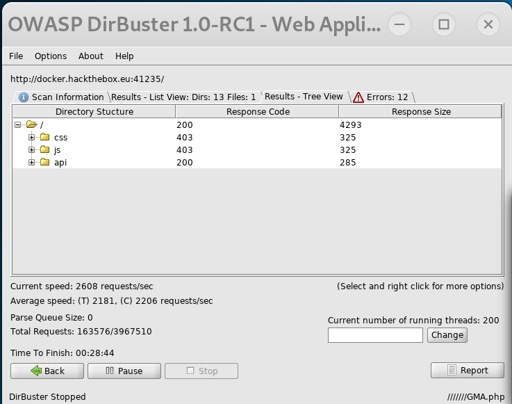The width and height of the screenshot is (512, 404).
Task: Click the 200 response code for api
Action: (x=185, y=163)
